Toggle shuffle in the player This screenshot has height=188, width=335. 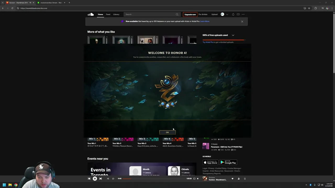[108, 179]
